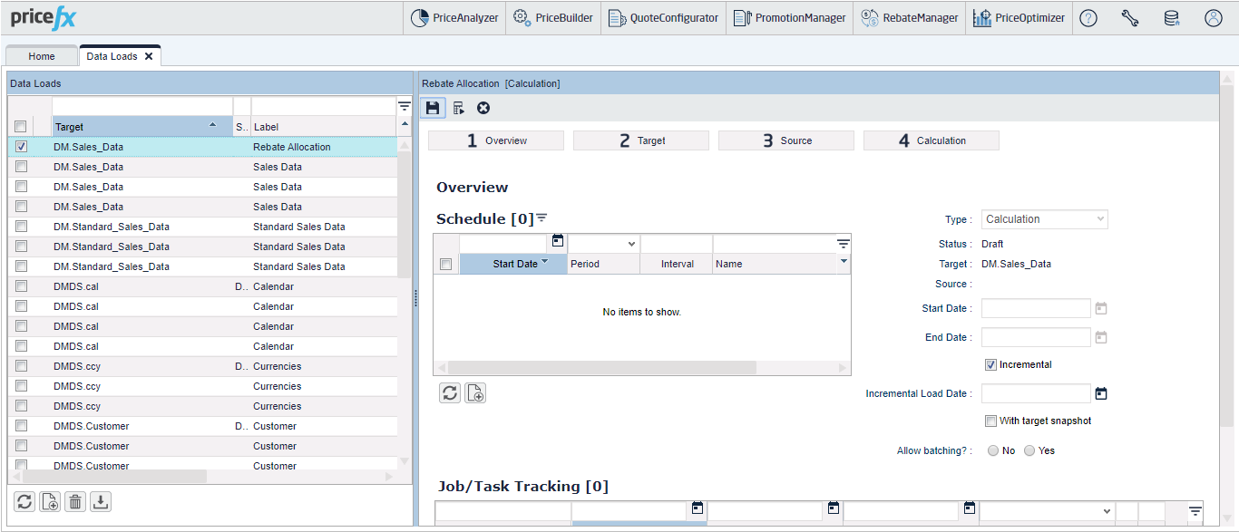Screen dimensions: 1239x532
Task: Select Yes for Allow batching
Action: pyautogui.click(x=1029, y=450)
